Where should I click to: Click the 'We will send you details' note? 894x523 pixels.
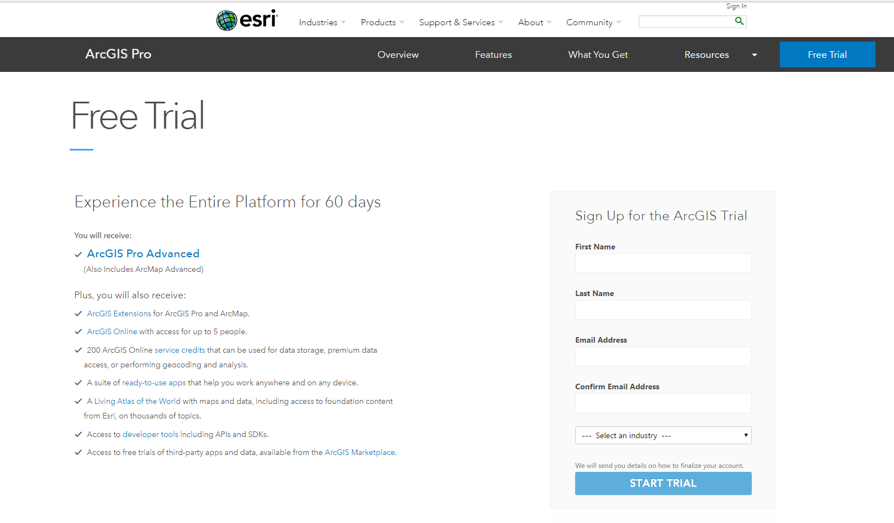click(x=660, y=466)
